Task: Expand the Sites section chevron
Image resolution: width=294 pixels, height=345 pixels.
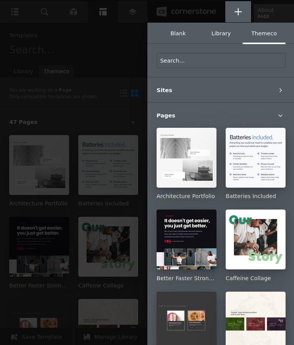Action: [280, 90]
